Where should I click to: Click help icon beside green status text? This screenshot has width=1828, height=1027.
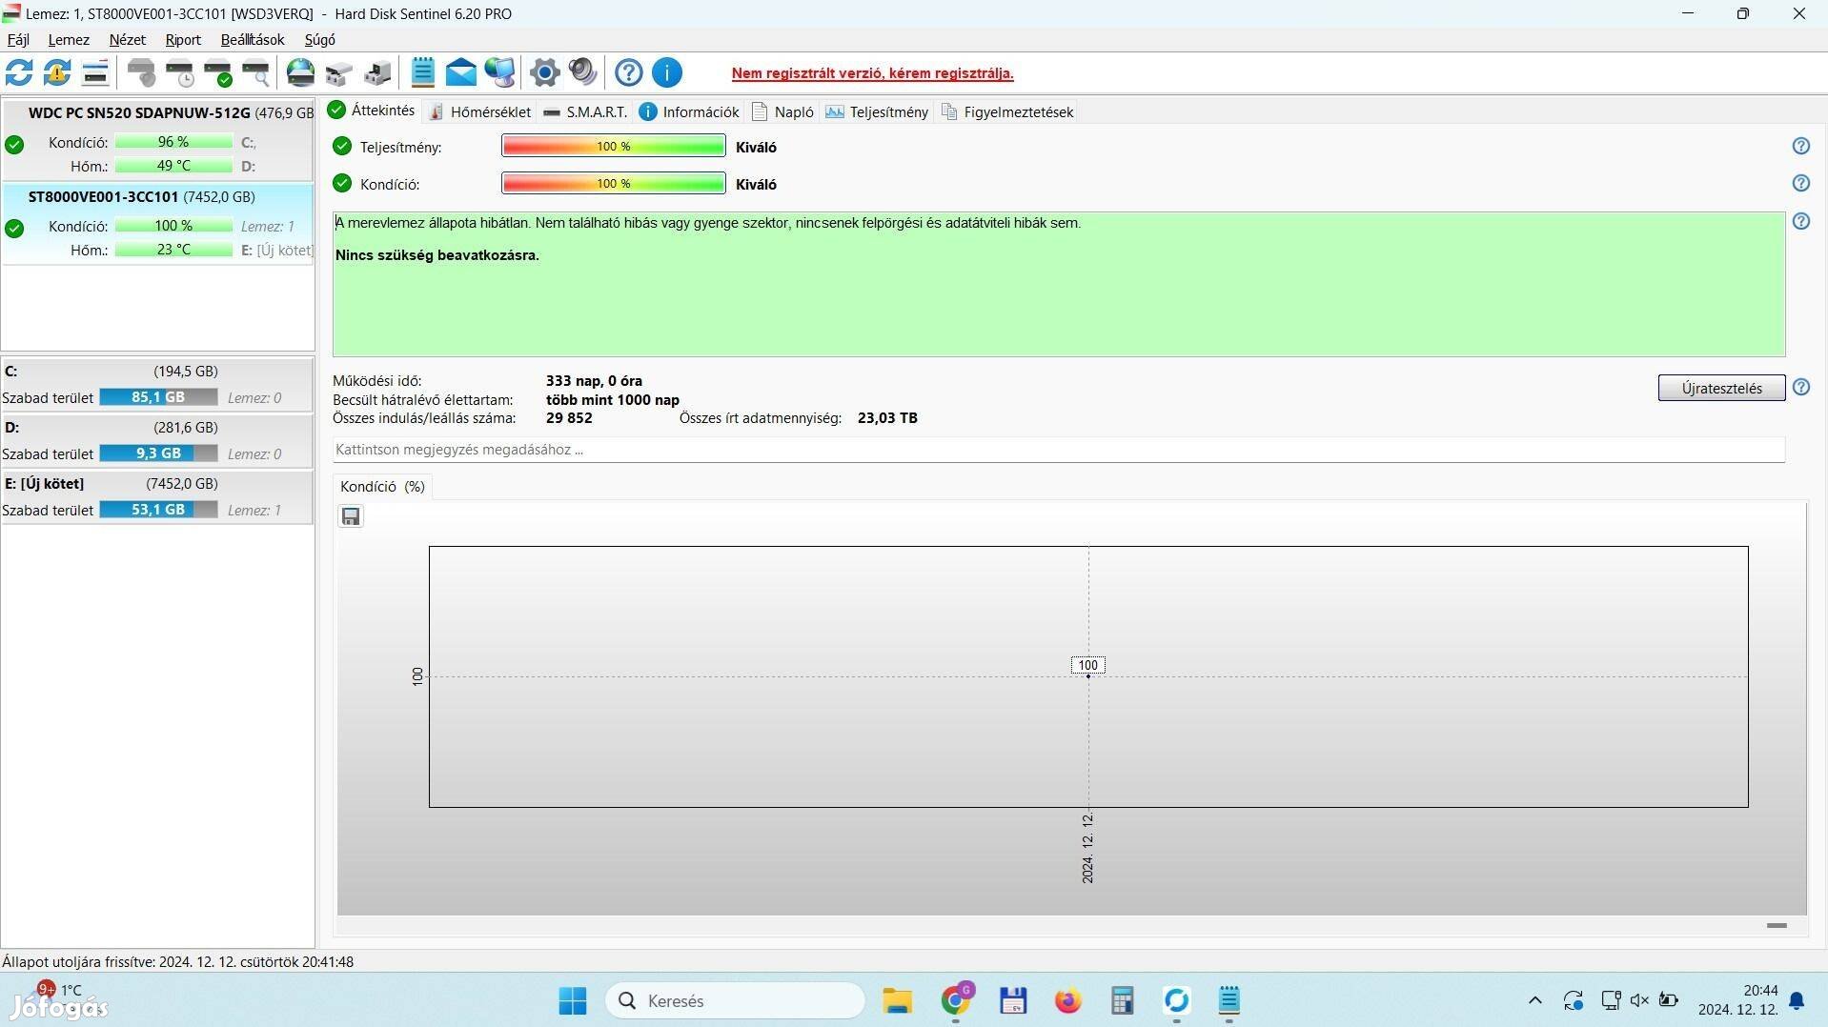click(1800, 221)
